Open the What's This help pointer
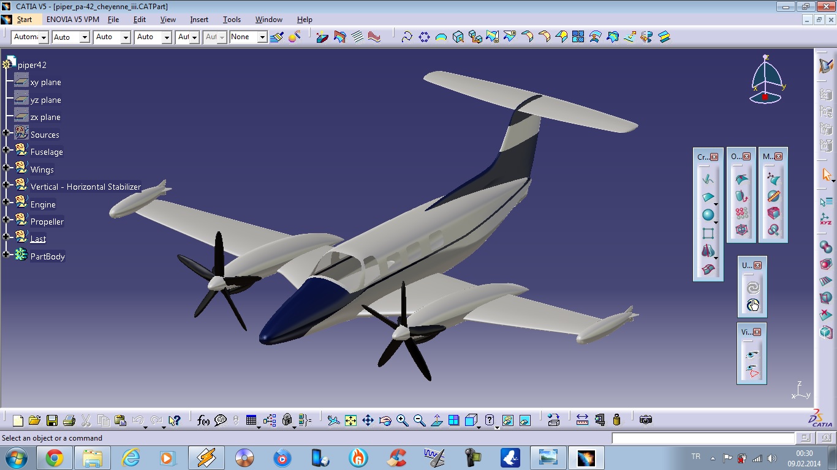Screen dimensions: 837x470 pos(174,420)
